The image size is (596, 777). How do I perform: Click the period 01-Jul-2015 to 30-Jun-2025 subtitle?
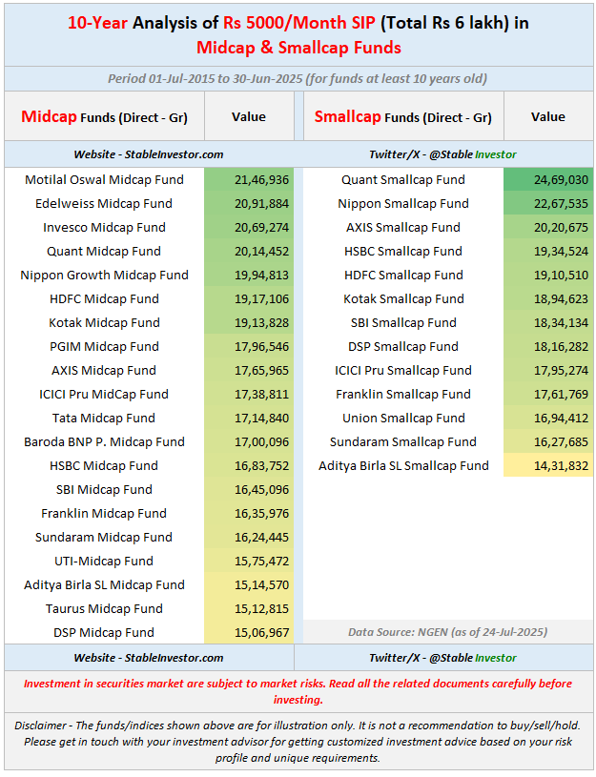[x=298, y=78]
